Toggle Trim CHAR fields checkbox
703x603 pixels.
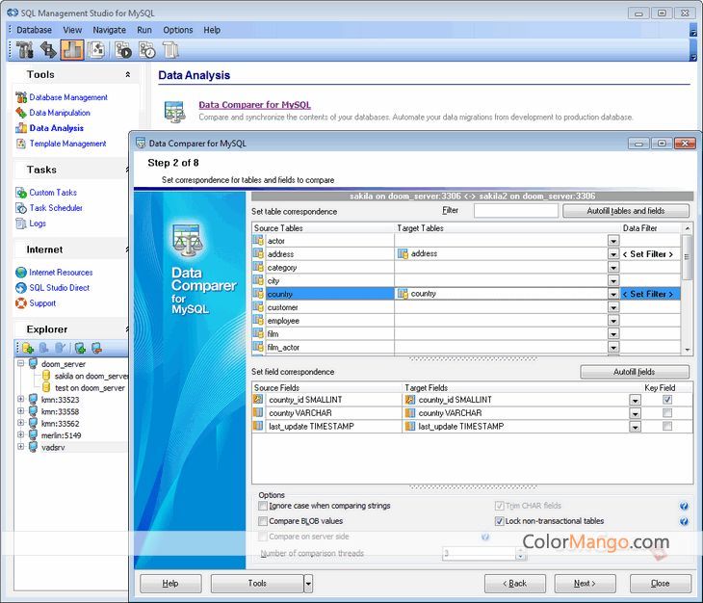(x=499, y=506)
